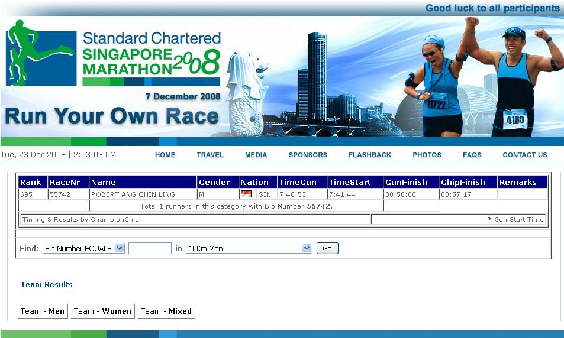Open the PHOTOS page
This screenshot has height=338, width=564.
click(427, 155)
